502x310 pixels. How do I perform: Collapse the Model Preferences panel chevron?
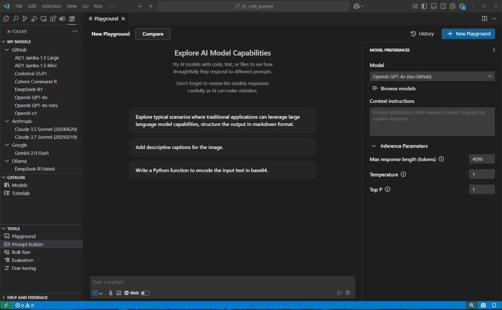click(493, 50)
